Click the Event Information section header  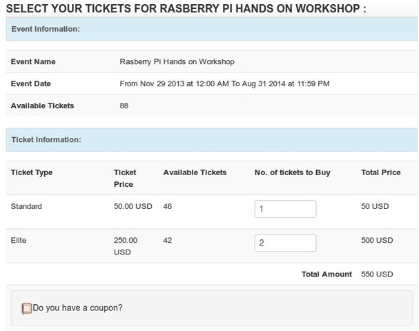click(x=46, y=30)
